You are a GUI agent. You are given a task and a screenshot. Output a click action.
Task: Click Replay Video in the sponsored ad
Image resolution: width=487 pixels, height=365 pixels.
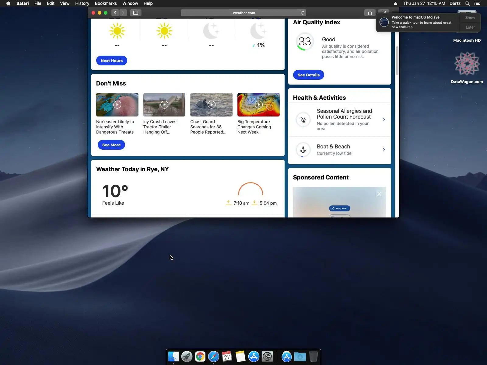(x=340, y=208)
